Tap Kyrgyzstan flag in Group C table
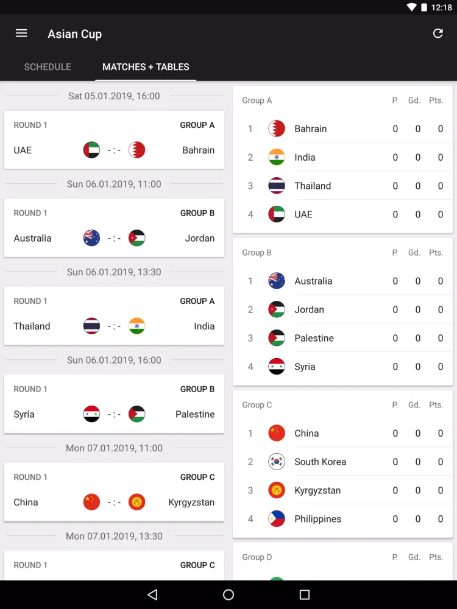The image size is (457, 609). (x=277, y=490)
